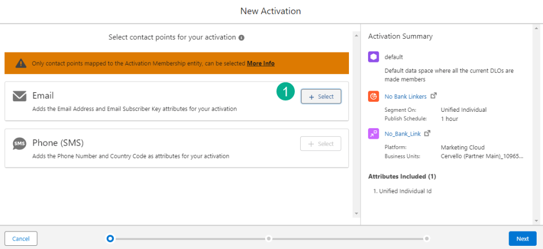Click the scroll down arrow in contact points panel

[356, 214]
